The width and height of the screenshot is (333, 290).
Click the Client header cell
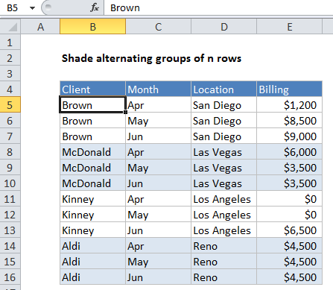point(92,89)
